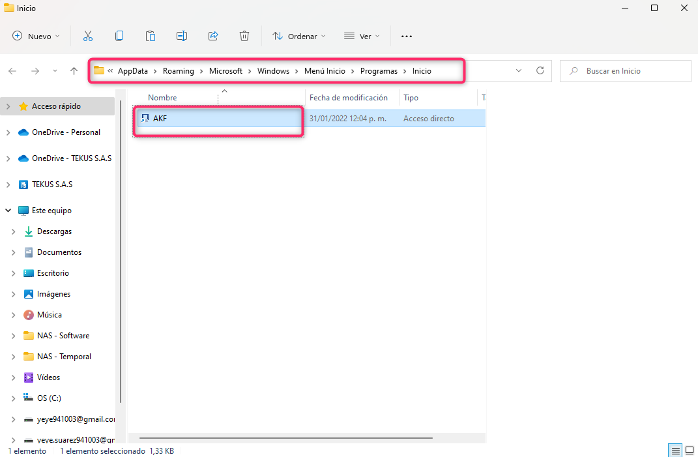Open the Nuevo dropdown menu
698x457 pixels.
36,37
